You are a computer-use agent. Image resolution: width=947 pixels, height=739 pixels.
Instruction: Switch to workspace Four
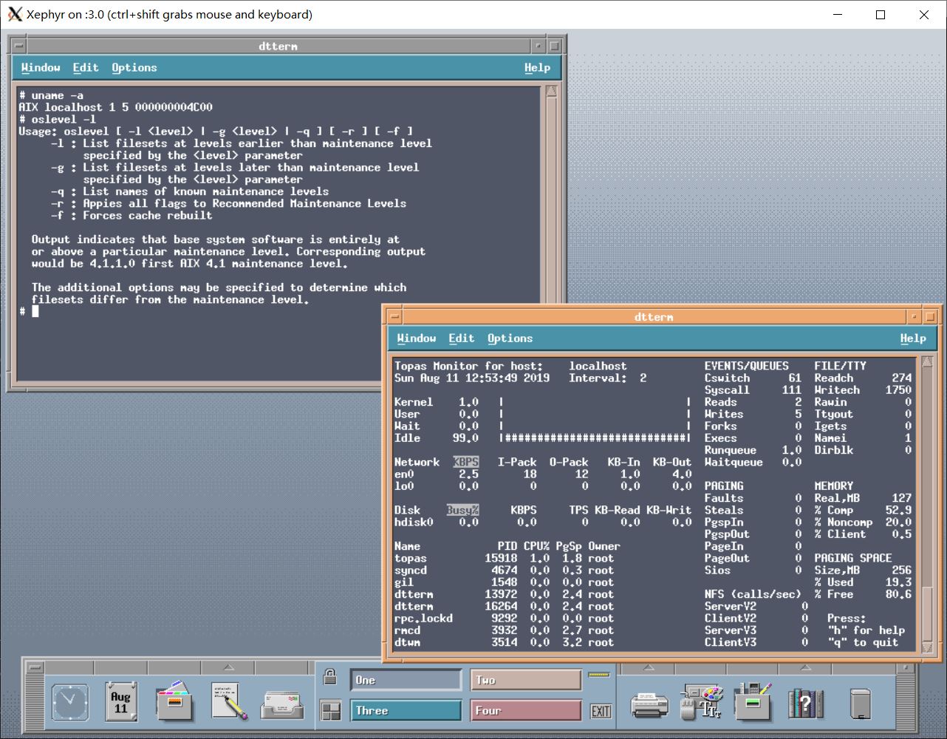pyautogui.click(x=526, y=710)
